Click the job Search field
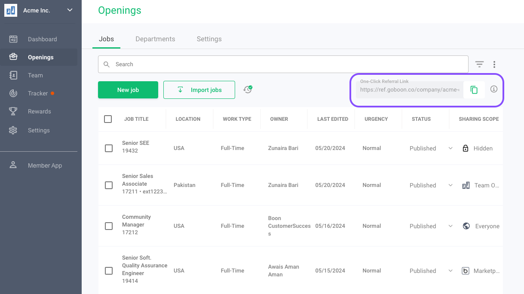Viewport: 524px width, 294px height. point(284,64)
